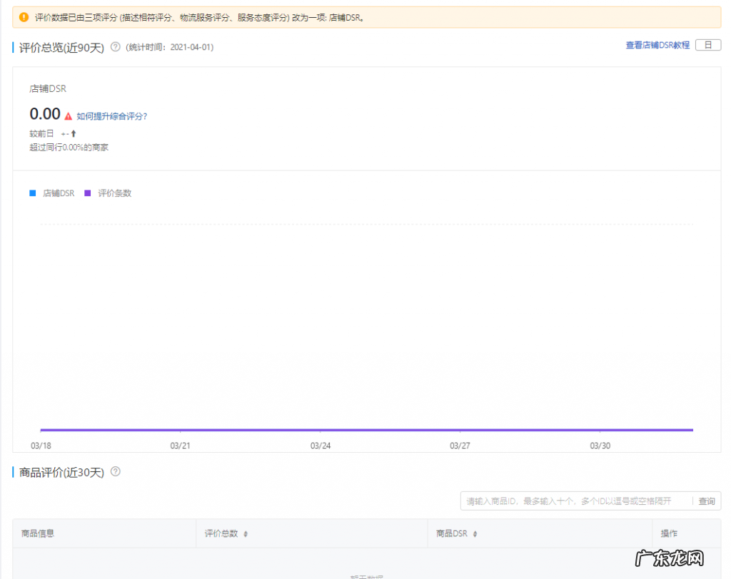Screen dimensions: 731x579
Task: Click the upward arrow indicator beside 较前日
Action: tap(74, 133)
